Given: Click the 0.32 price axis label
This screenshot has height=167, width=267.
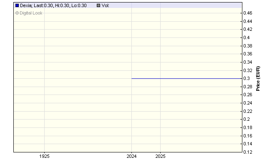Looking at the screenshot, I should pyautogui.click(x=248, y=70).
